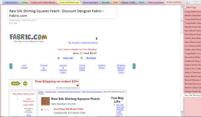Switch to the Lining section tab
201x117 pixels.
(x=24, y=2)
